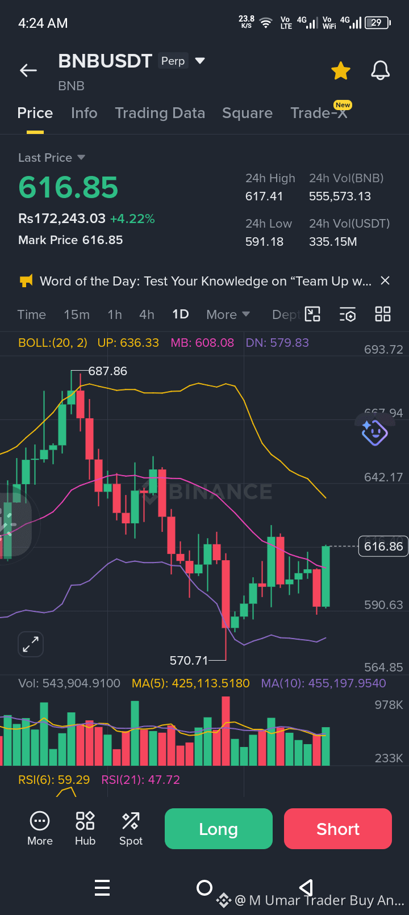The height and width of the screenshot is (915, 409).
Task: Open the price alert bell icon
Action: (381, 70)
